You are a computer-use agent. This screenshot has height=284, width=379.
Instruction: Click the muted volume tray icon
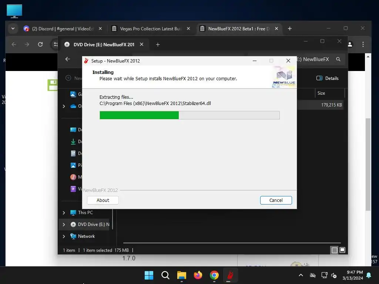pyautogui.click(x=334, y=275)
